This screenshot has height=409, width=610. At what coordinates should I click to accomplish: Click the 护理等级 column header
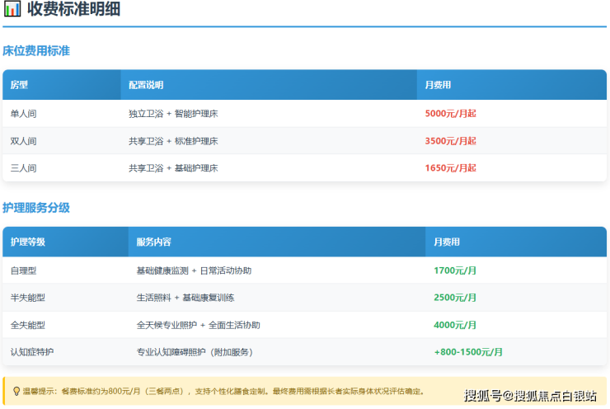[28, 242]
